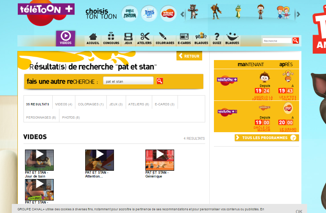Choose the Talking Tom cat character

(x=193, y=12)
